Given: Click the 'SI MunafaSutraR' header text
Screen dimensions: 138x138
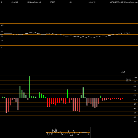Looking at the screenshot, I should (34, 2).
